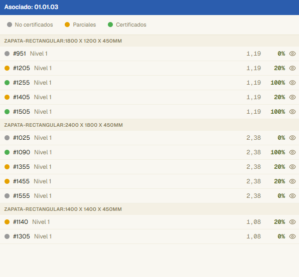Select element ID #1205

[22, 68]
